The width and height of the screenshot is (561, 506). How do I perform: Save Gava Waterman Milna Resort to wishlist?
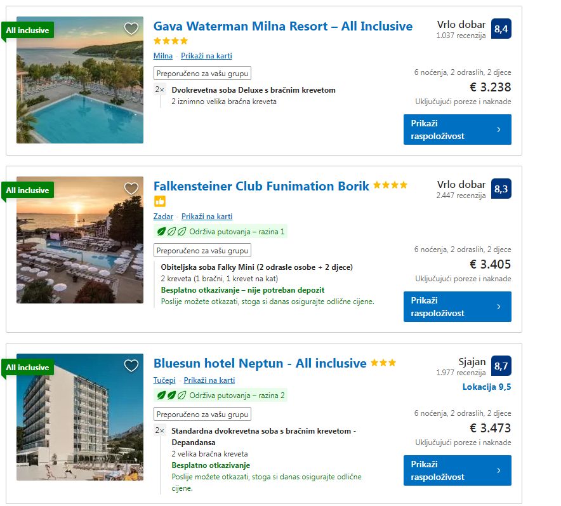coord(131,29)
